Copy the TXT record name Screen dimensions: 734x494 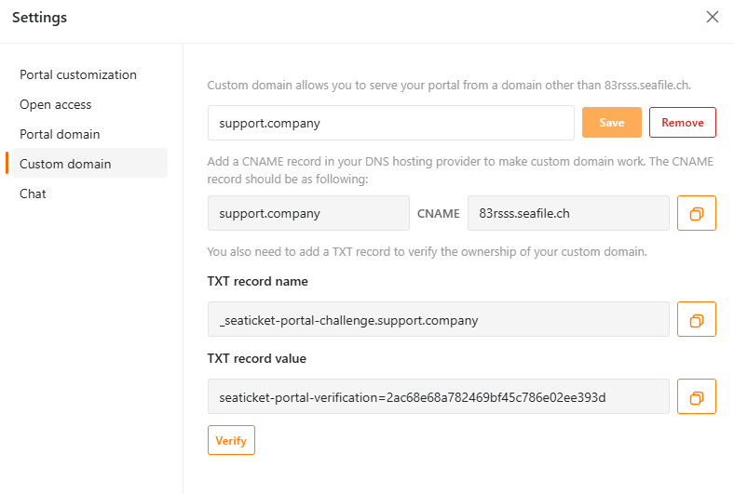tap(697, 319)
